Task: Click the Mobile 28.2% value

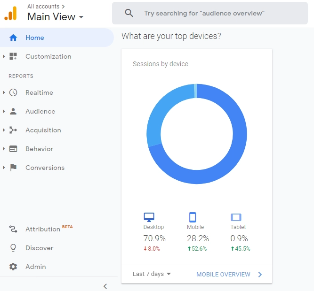Action: tap(198, 238)
